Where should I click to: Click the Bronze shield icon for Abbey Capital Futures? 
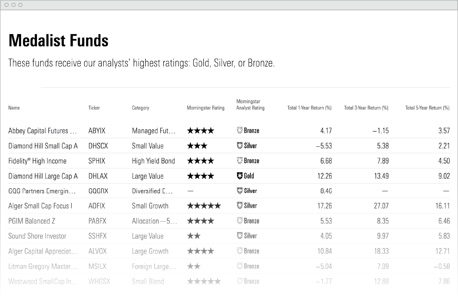240,131
